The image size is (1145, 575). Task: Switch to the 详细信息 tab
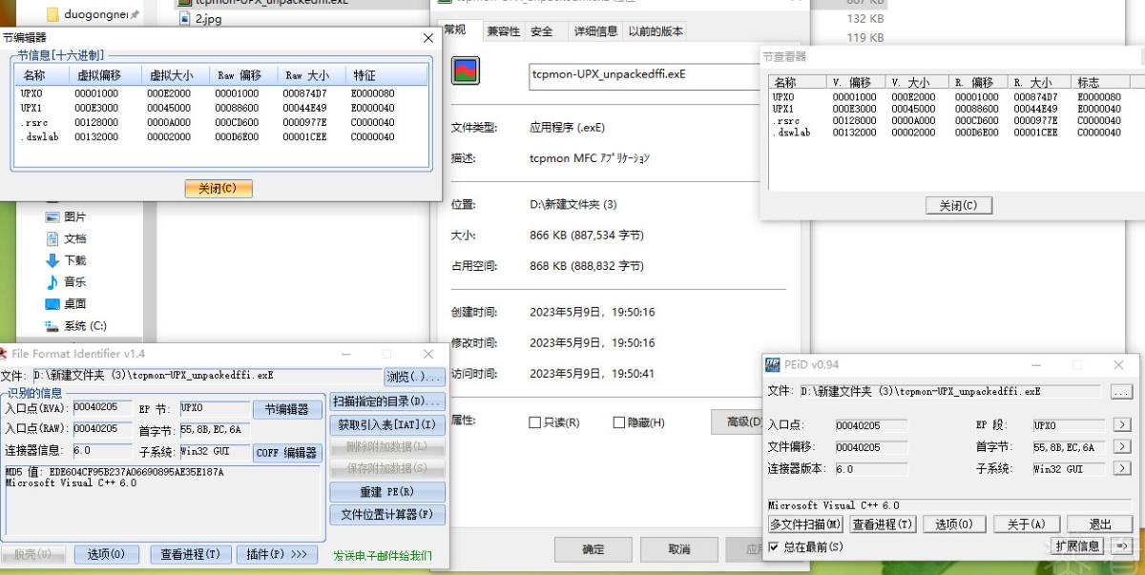pos(595,31)
